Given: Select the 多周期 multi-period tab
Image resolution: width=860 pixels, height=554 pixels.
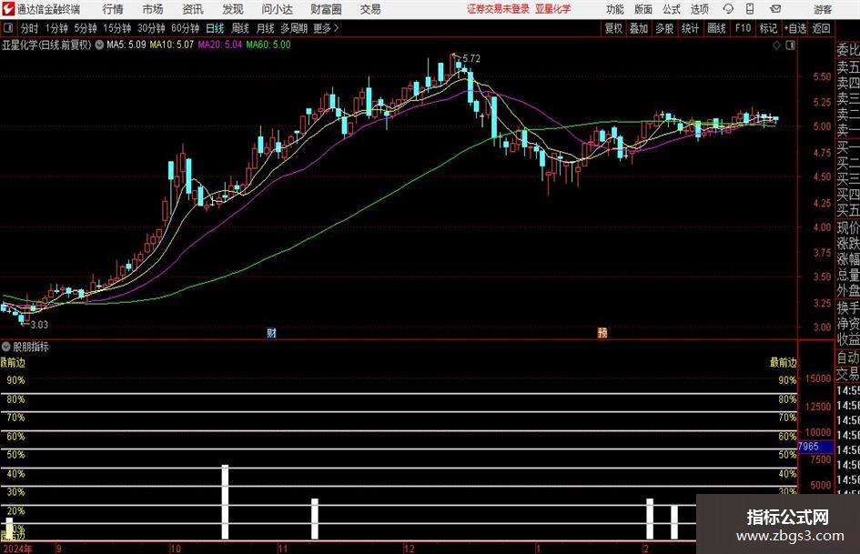Looking at the screenshot, I should (294, 28).
